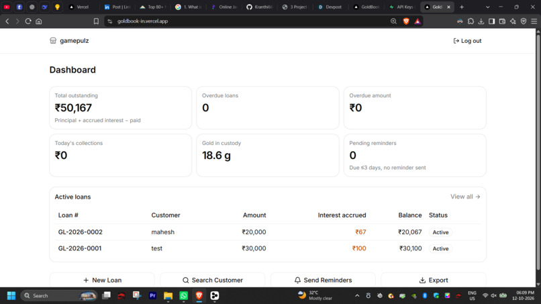
Task: Open the Brave Wallet icon
Action: pos(502,21)
